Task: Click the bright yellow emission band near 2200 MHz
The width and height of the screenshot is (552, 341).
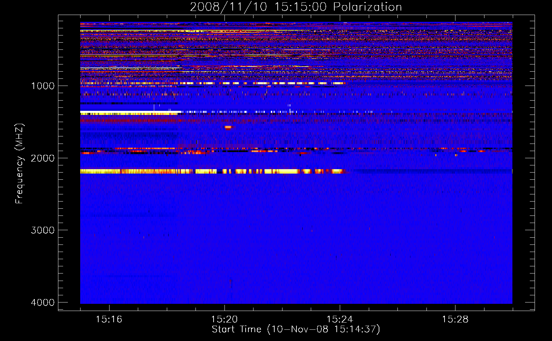Action: pos(213,171)
